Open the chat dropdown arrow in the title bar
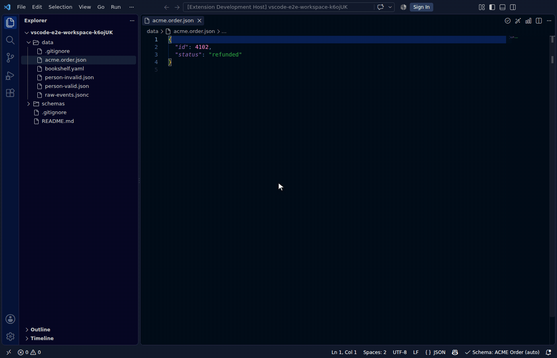 coord(390,7)
